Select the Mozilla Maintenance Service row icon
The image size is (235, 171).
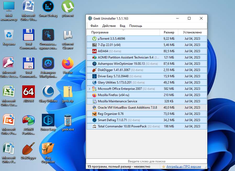tap(94, 101)
